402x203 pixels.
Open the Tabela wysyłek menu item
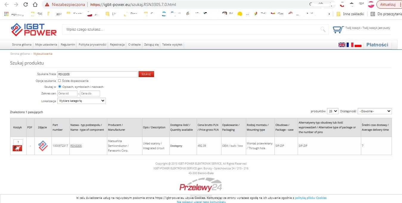172,45
